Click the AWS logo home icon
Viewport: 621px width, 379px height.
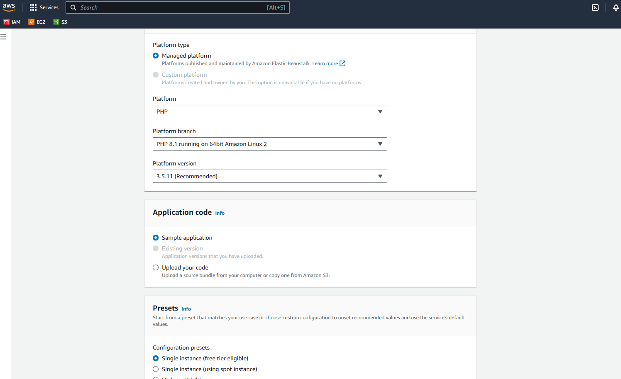coord(9,7)
